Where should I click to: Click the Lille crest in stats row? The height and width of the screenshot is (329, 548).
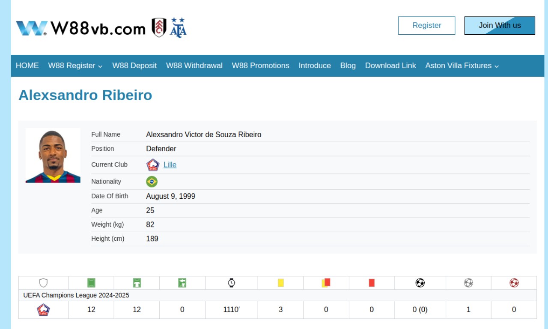[x=43, y=310]
